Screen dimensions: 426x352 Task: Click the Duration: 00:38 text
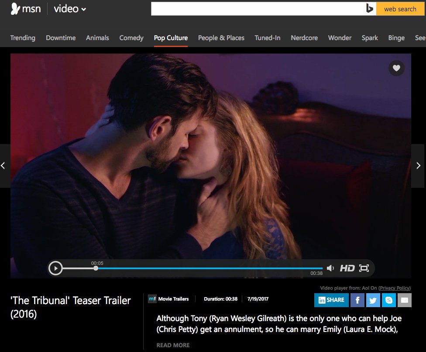220,299
